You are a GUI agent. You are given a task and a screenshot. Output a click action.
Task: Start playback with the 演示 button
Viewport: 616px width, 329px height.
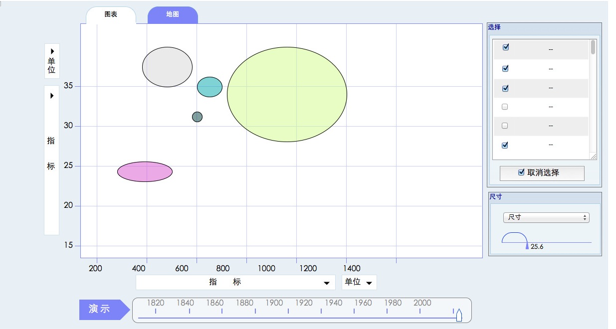[x=104, y=310]
